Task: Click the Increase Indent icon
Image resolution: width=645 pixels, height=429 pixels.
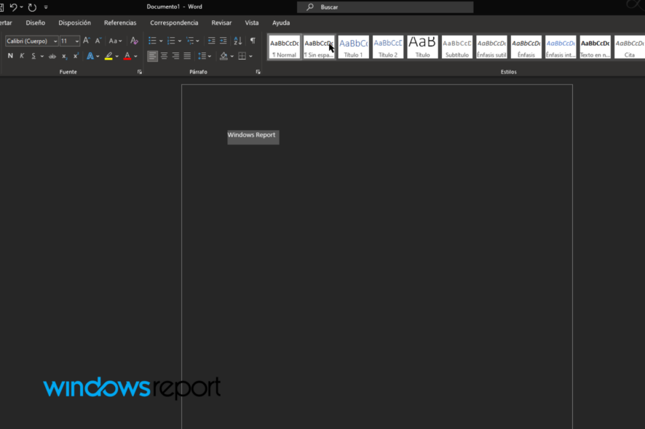Action: [223, 41]
